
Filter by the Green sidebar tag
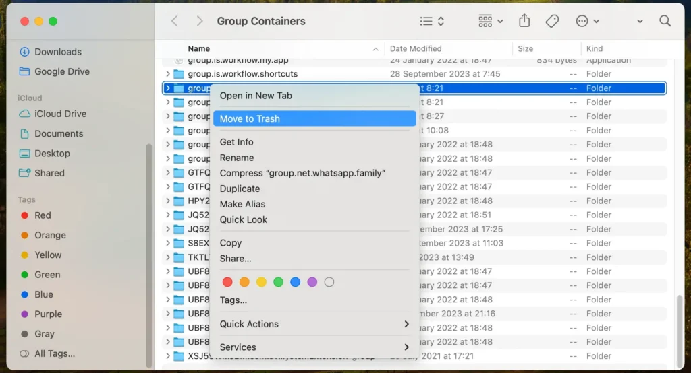click(40, 275)
